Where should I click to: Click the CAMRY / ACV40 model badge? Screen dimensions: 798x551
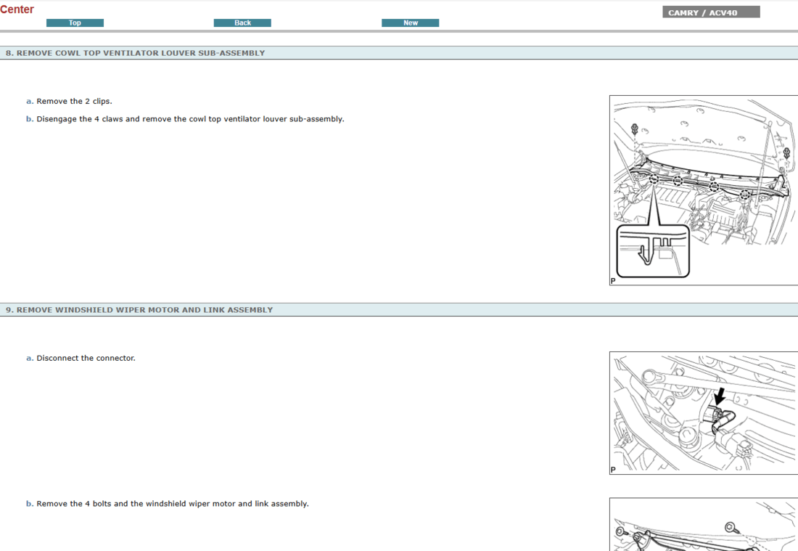pyautogui.click(x=710, y=12)
